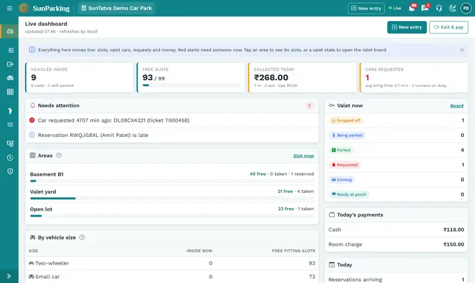Click the Exit & pay button
475x283 pixels.
coord(449,27)
